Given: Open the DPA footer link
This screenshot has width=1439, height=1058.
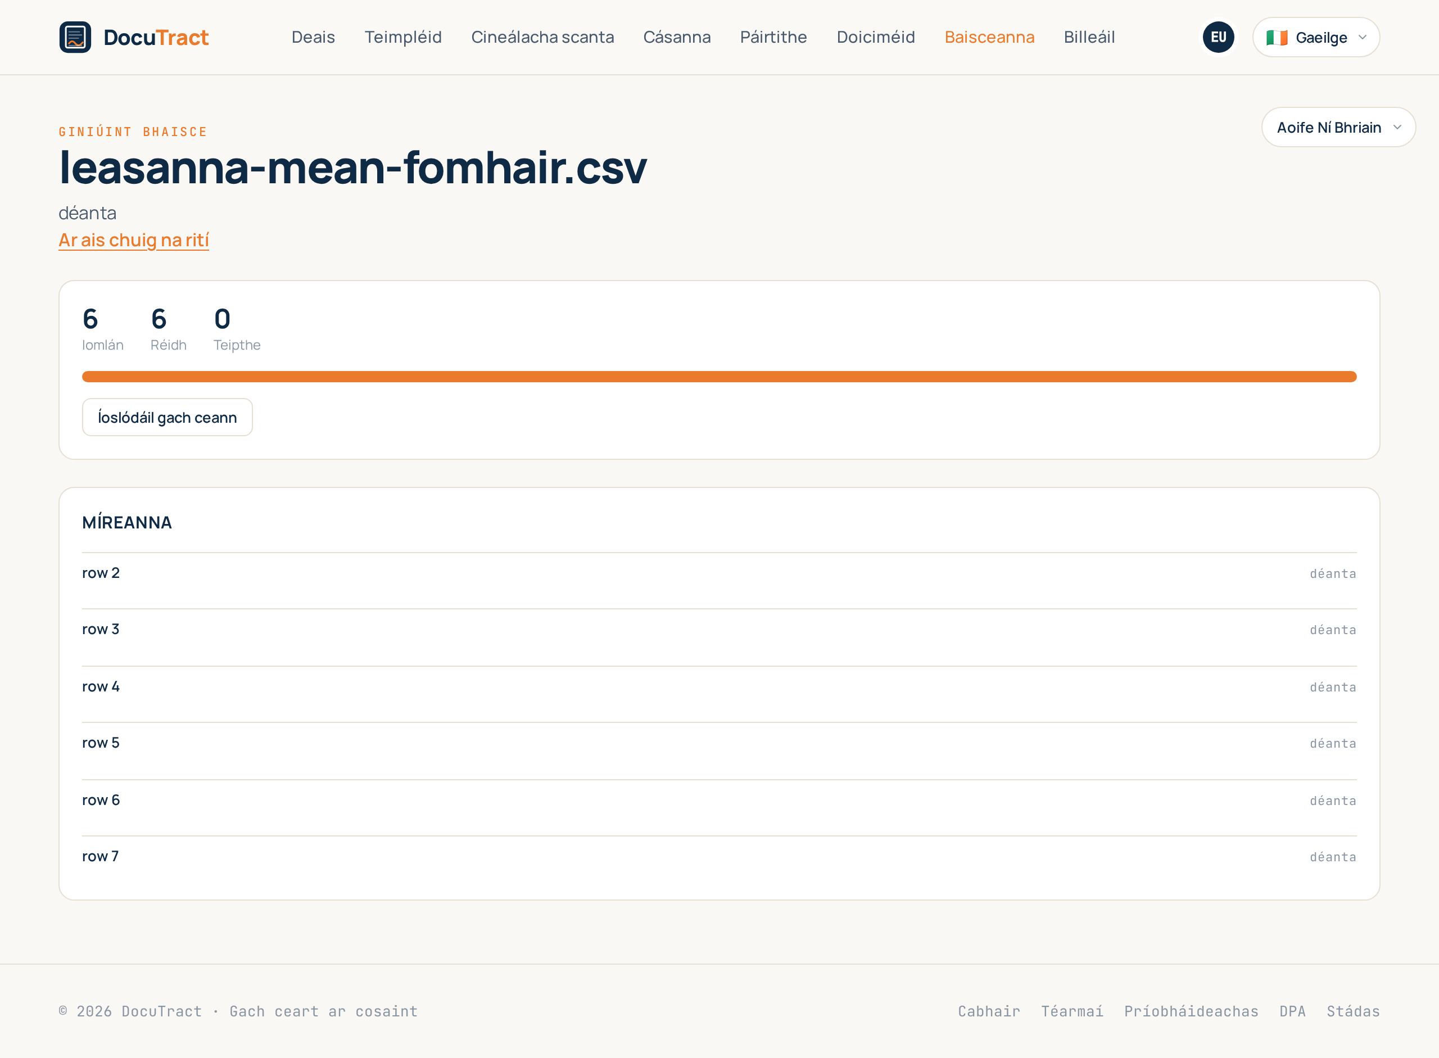Looking at the screenshot, I should [x=1292, y=1011].
